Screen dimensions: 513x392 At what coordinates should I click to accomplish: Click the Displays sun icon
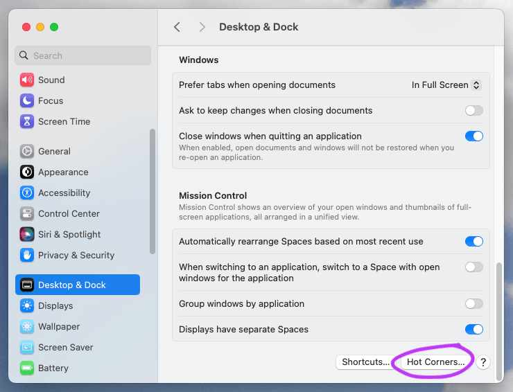[27, 305]
